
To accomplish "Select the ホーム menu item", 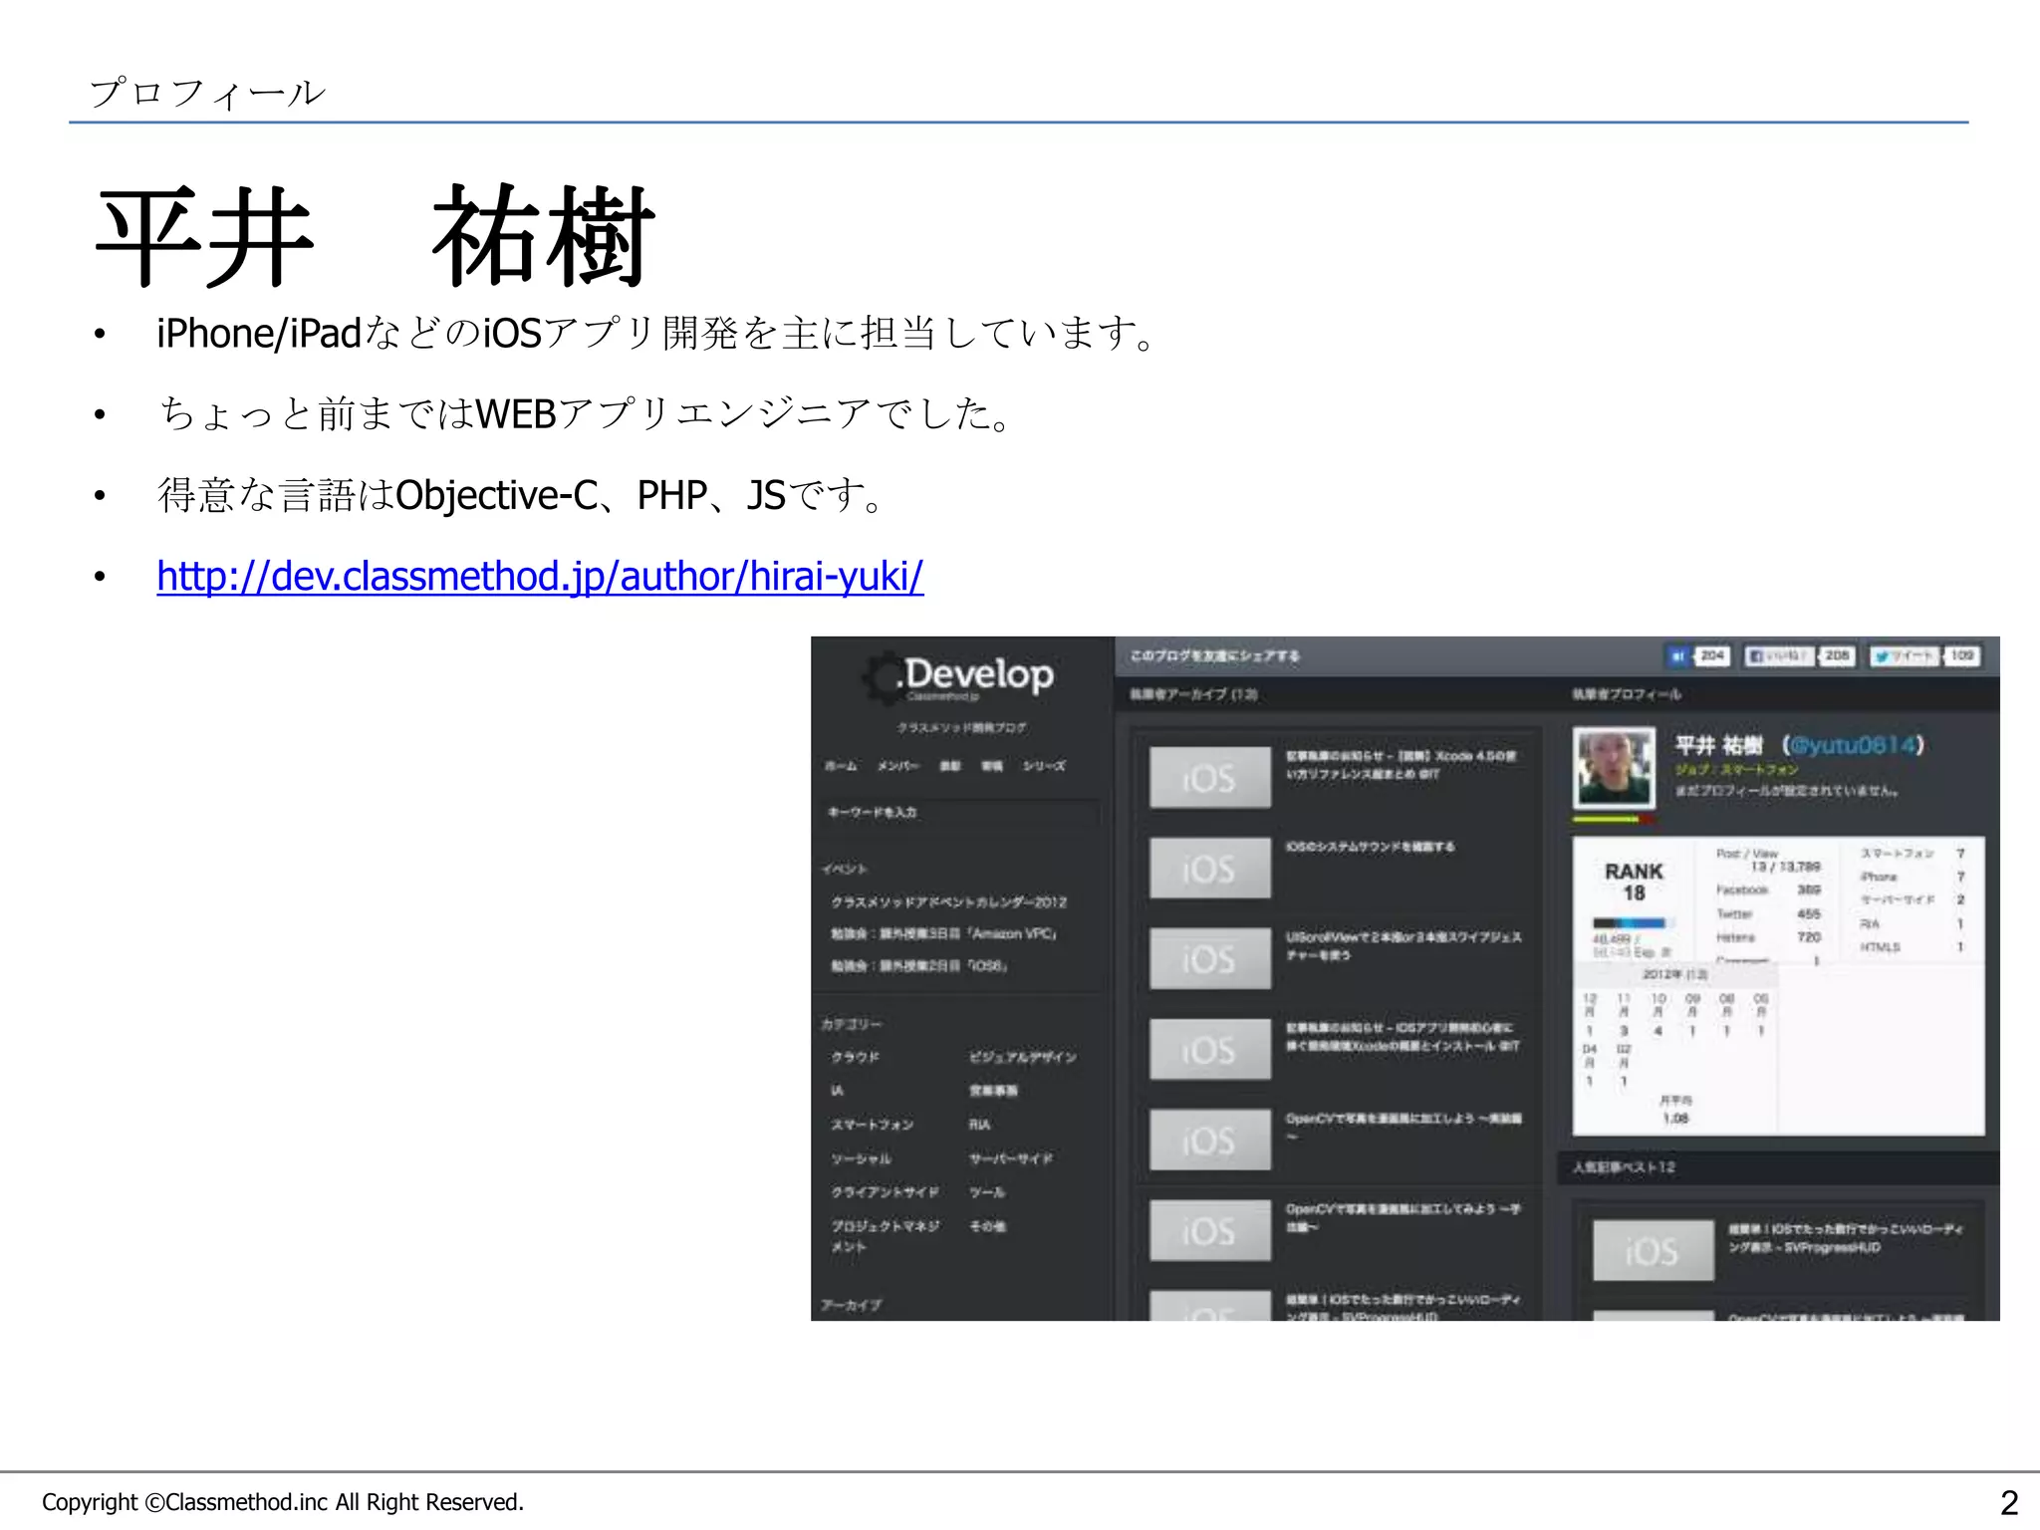I will (x=841, y=766).
